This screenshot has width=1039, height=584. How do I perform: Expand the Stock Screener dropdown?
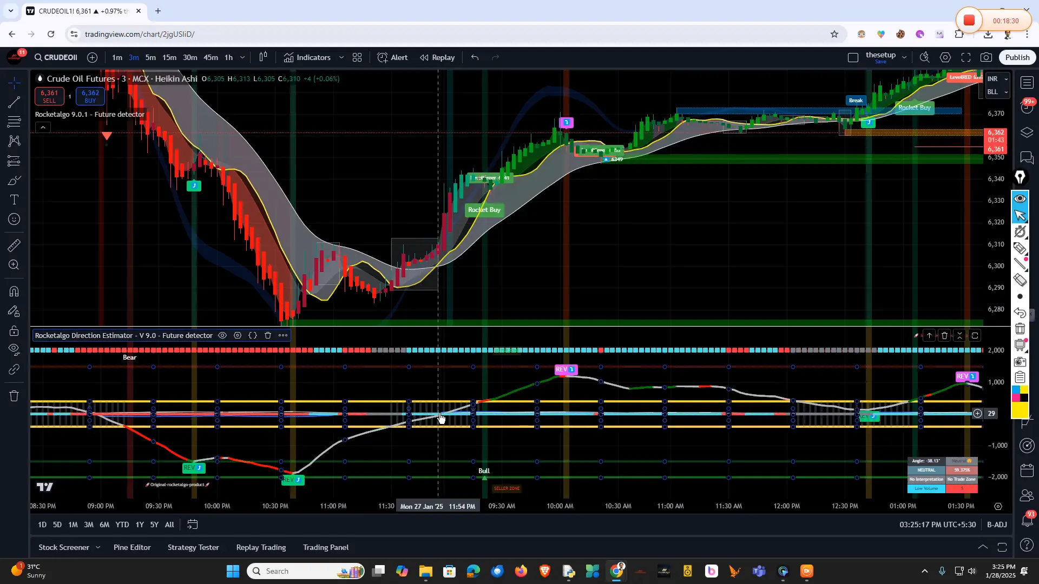pos(98,547)
